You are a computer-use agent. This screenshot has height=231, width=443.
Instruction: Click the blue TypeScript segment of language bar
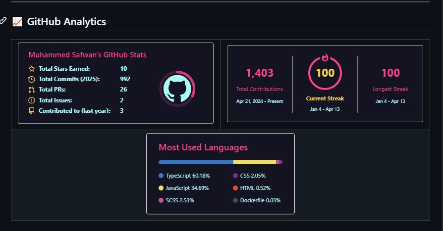pyautogui.click(x=196, y=162)
